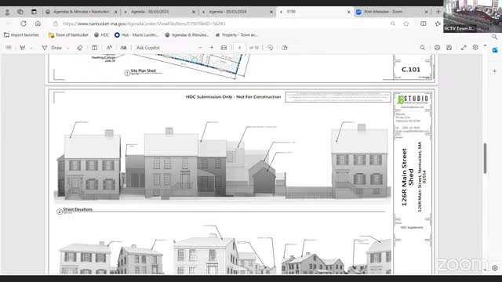Save the PDF document

(449, 48)
